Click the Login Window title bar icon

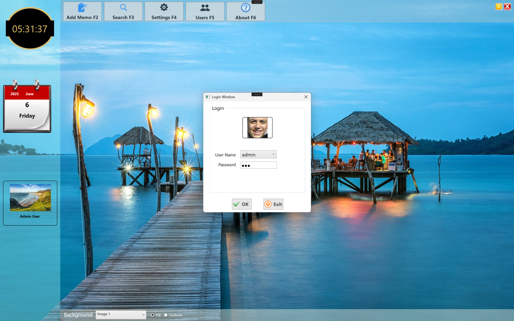pyautogui.click(x=208, y=97)
